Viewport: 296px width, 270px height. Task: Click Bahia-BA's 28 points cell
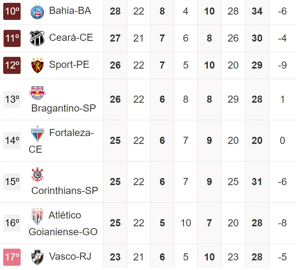(115, 11)
